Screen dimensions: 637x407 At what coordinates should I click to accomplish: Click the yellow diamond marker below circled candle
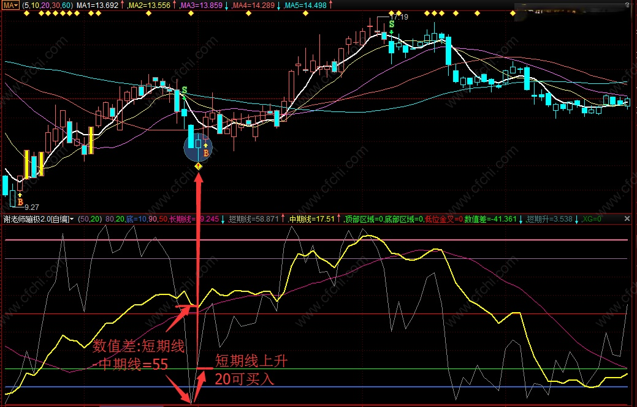point(198,166)
